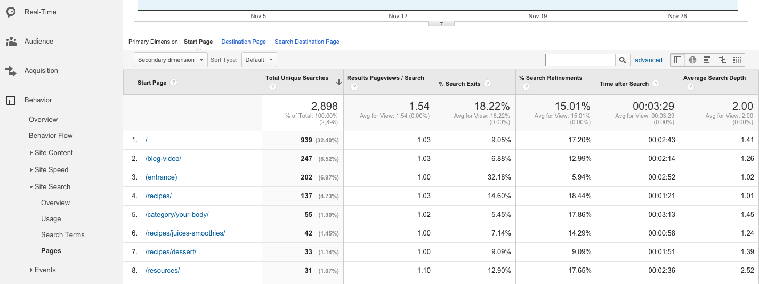Screen dimensions: 759x284
Task: Click help icon next to Time after Search
Action: [x=656, y=84]
